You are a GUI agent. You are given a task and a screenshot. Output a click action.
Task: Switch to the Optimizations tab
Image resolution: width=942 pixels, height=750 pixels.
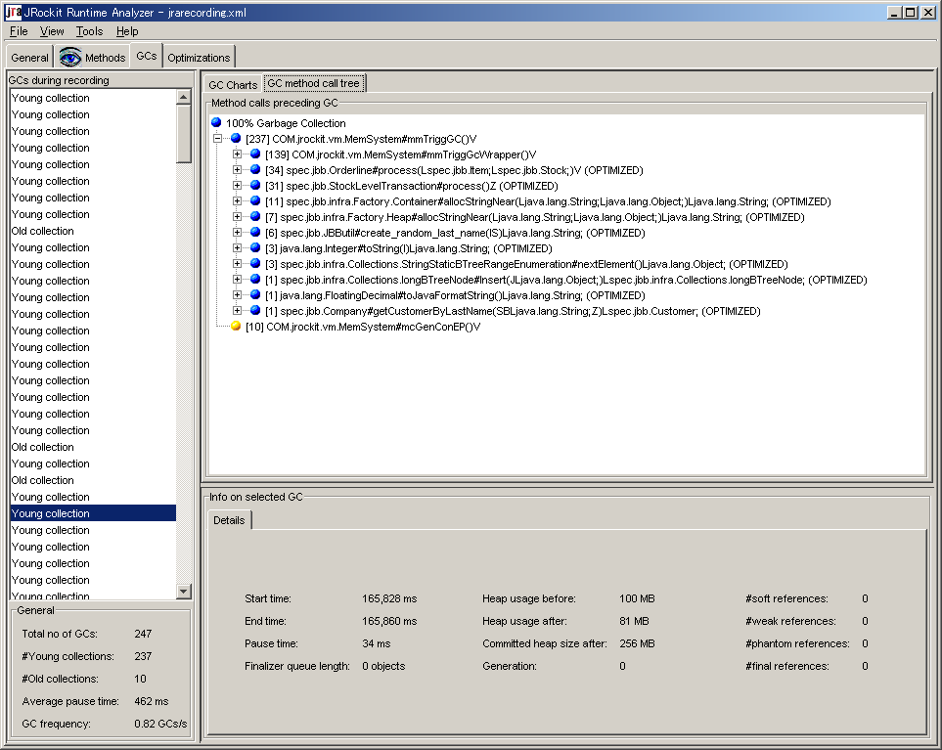[199, 58]
